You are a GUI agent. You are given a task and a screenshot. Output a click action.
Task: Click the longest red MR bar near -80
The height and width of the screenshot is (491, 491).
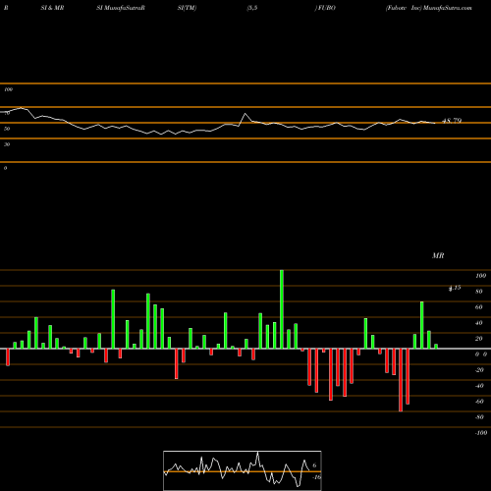pos(401,380)
